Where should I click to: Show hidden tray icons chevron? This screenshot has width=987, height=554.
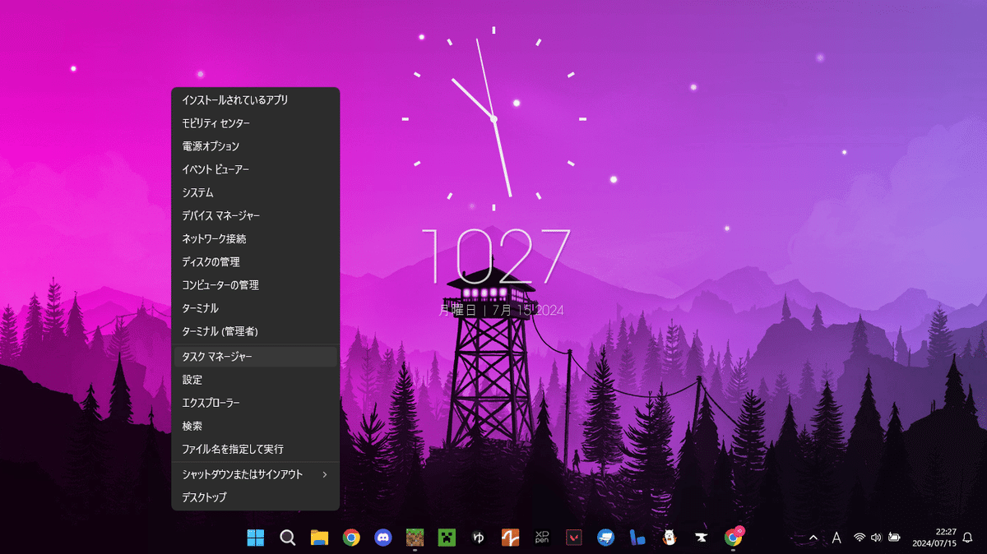click(x=813, y=538)
